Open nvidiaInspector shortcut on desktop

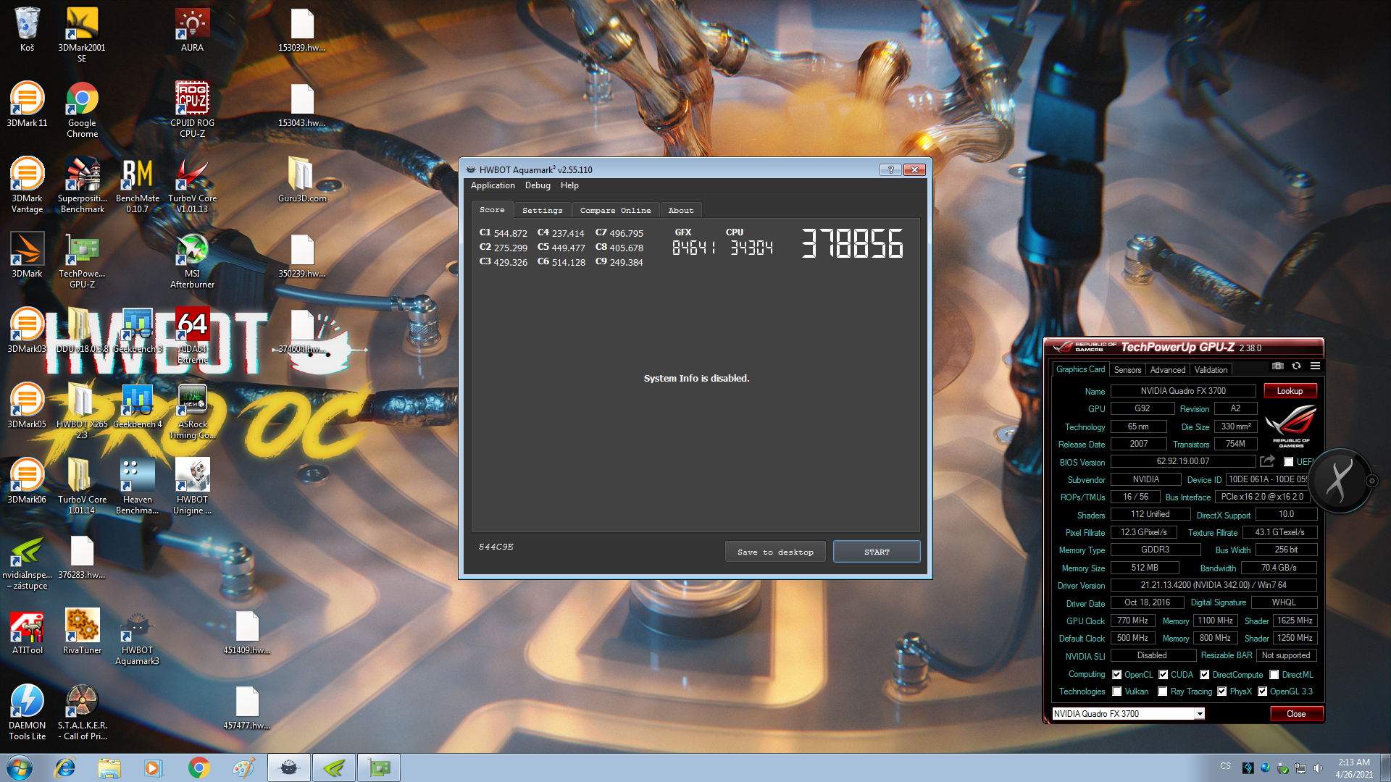[27, 561]
